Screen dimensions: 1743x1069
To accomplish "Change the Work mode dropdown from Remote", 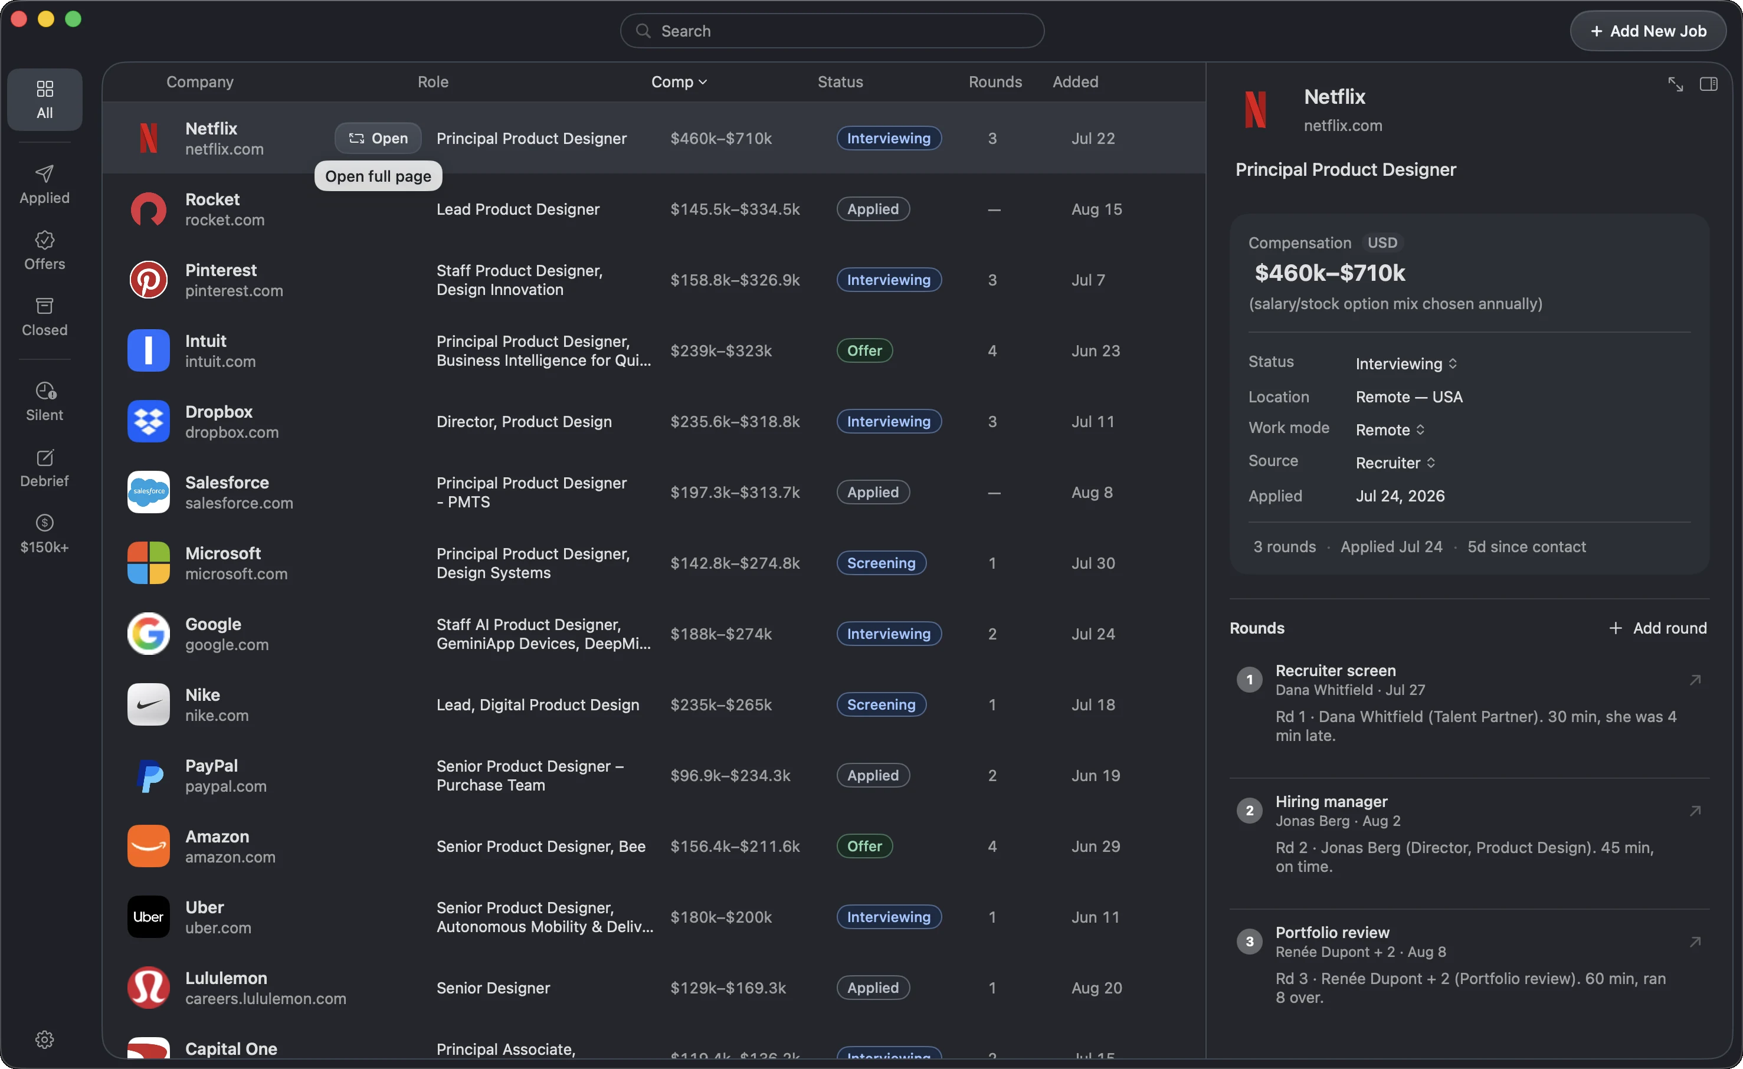I will pos(1390,429).
